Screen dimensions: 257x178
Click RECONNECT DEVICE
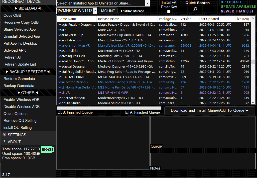pyautogui.click(x=21, y=2)
